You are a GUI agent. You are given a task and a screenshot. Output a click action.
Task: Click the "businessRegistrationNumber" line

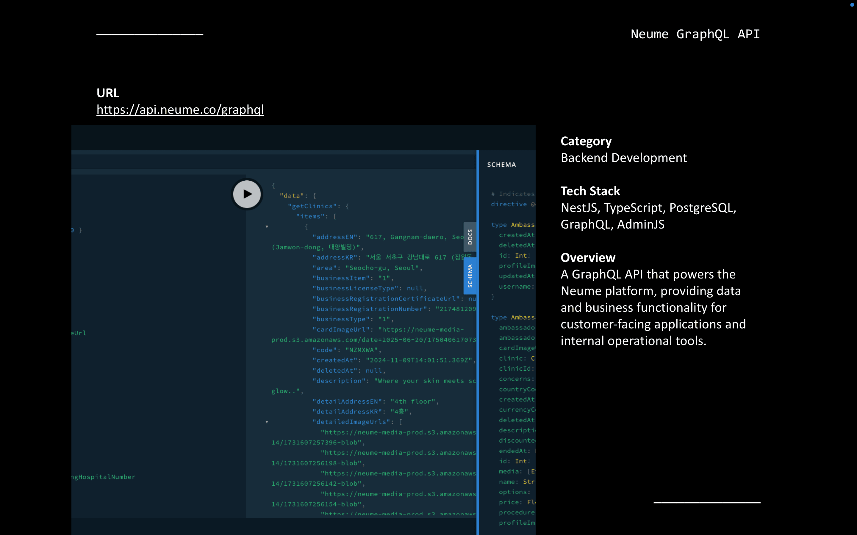(394, 309)
